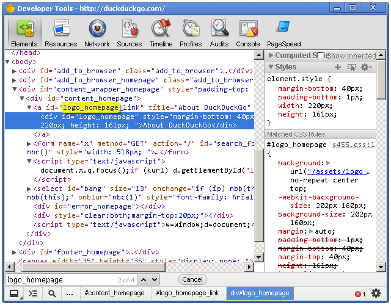Viewport: 391px width, 305px height.
Task: Expand the background property shorthand
Action: point(329,163)
